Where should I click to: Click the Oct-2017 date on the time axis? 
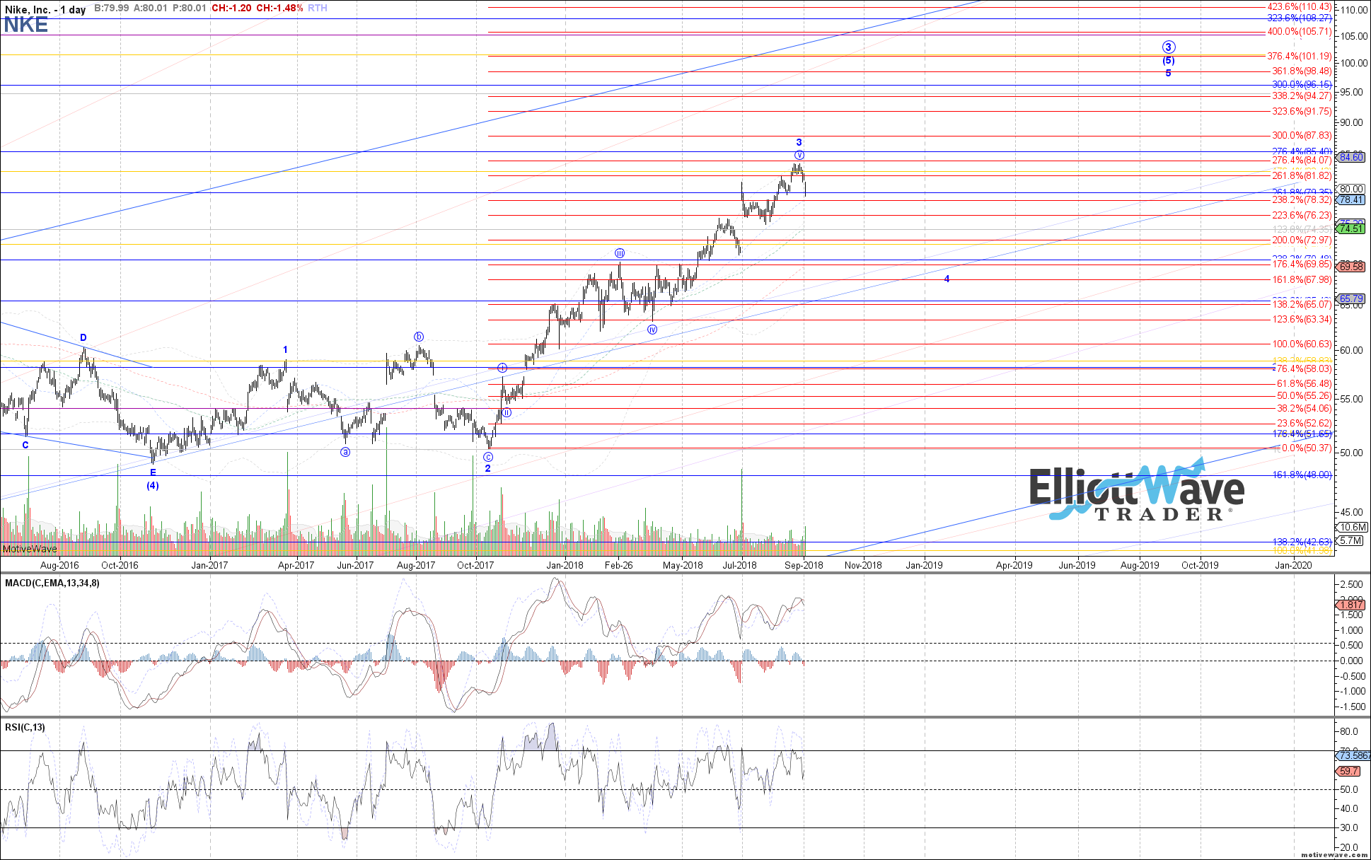tap(475, 564)
